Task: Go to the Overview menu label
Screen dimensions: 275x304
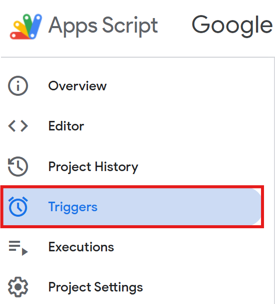Action: pyautogui.click(x=77, y=86)
